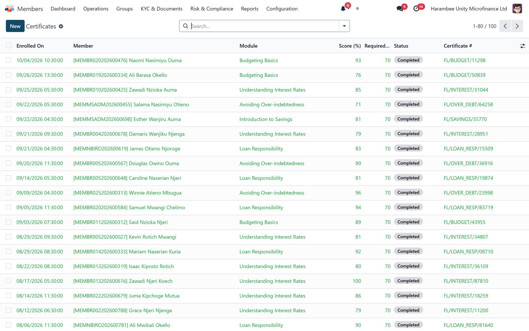This screenshot has width=529, height=331.
Task: Click date 09/05/2026 11:30:00
Action: point(40,208)
